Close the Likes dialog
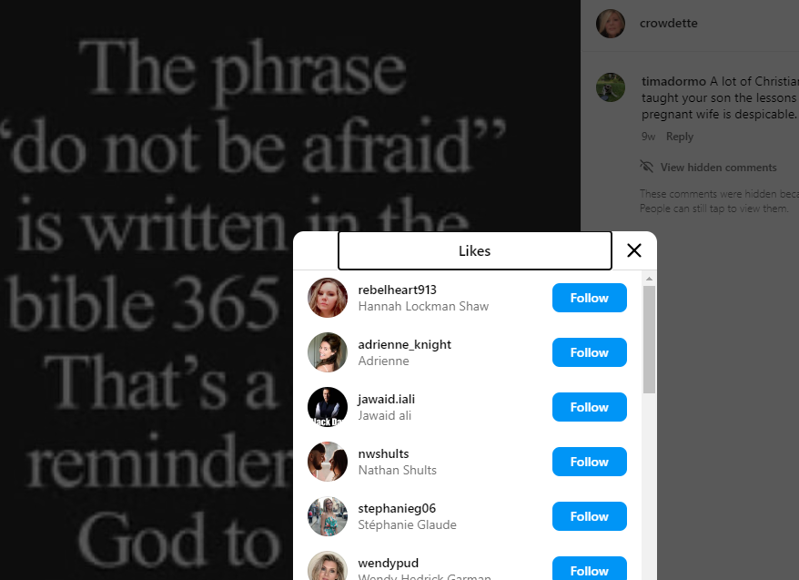 pos(634,250)
